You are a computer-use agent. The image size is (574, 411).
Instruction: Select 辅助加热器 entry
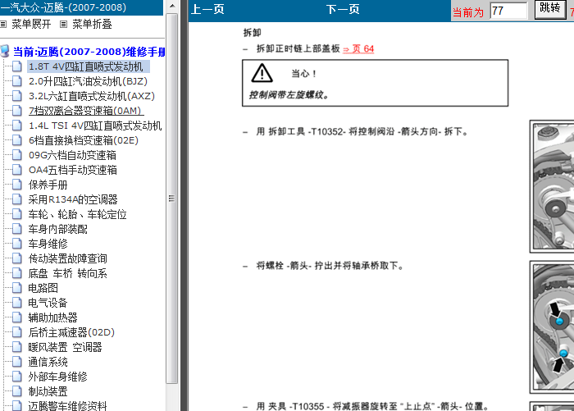pyautogui.click(x=52, y=317)
